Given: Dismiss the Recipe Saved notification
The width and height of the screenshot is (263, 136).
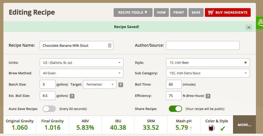Looking at the screenshot, I should tap(249, 27).
